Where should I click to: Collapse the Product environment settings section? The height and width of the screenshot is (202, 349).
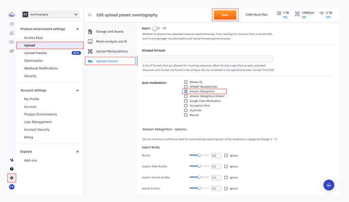[77, 29]
